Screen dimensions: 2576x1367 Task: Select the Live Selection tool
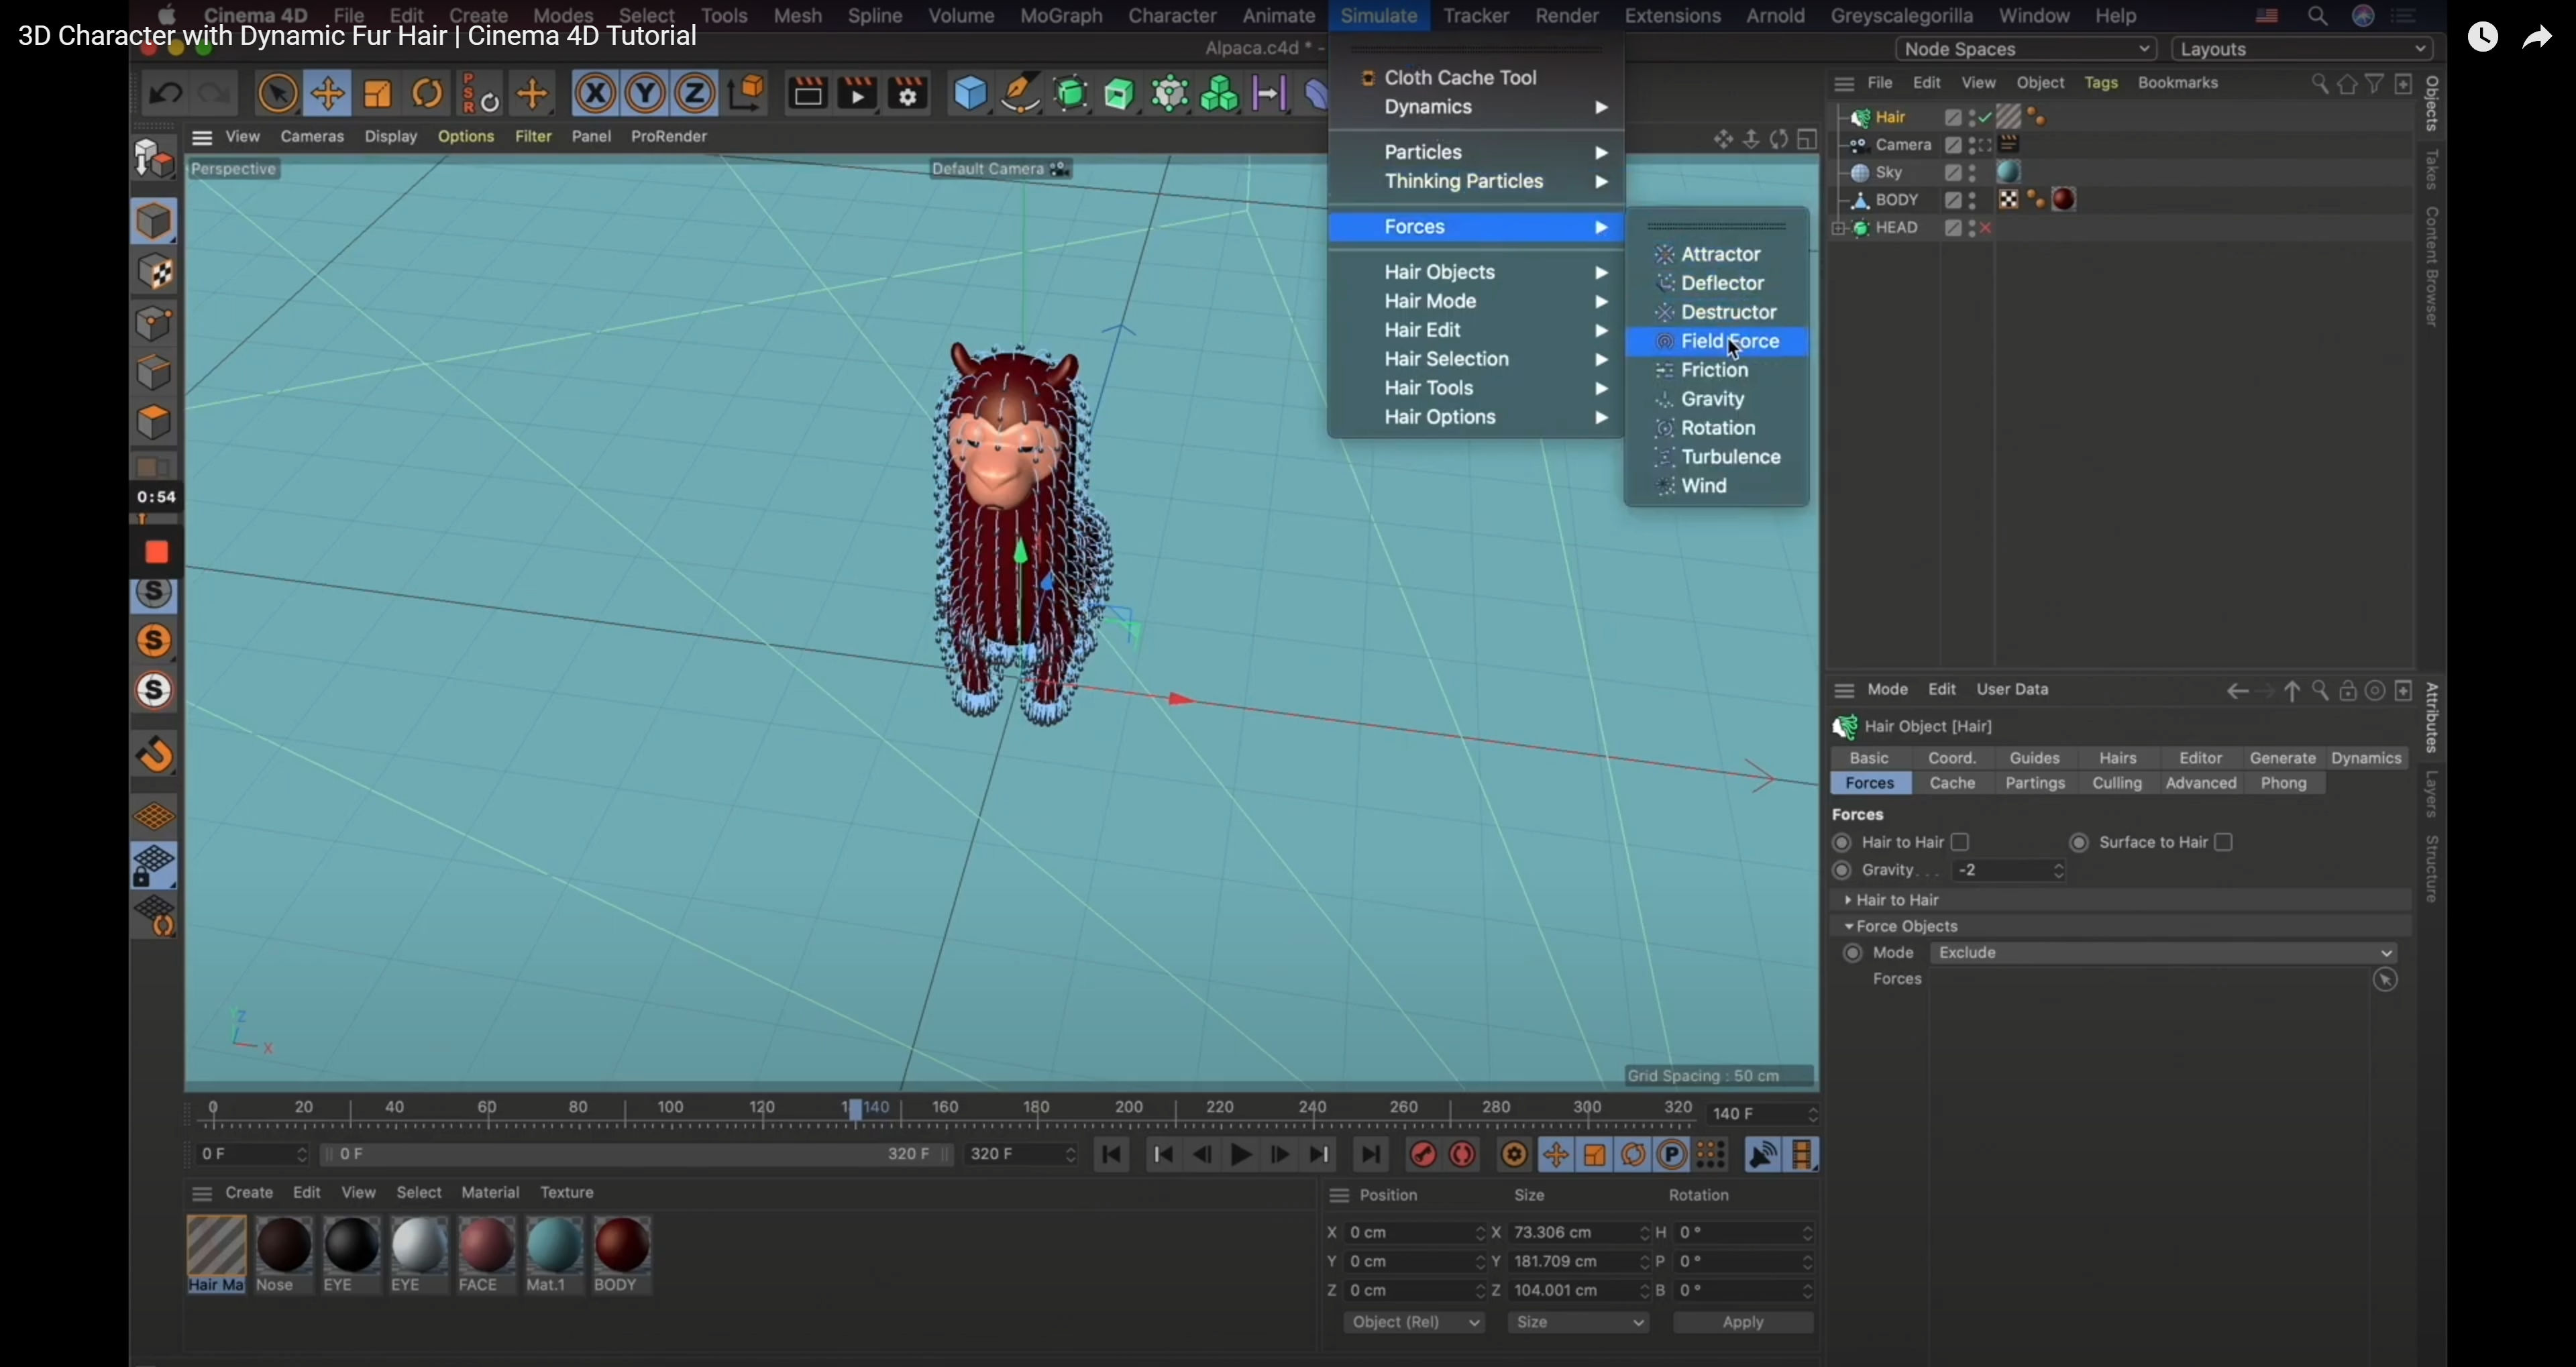pyautogui.click(x=278, y=94)
